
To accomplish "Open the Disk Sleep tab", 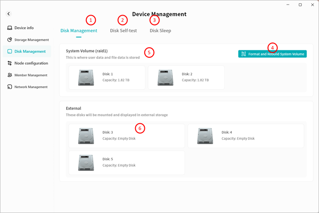I will click(160, 31).
